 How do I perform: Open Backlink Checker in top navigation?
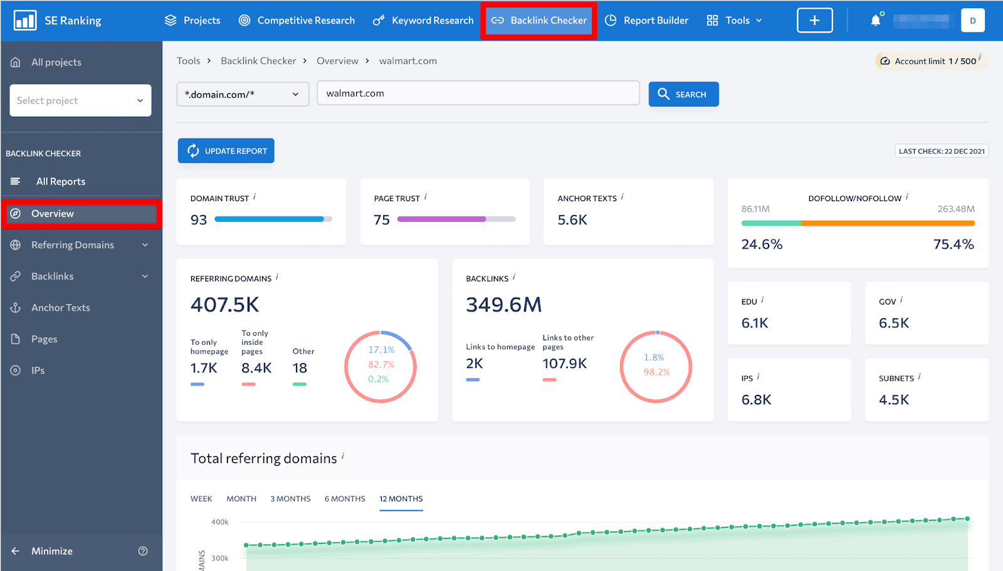click(539, 20)
